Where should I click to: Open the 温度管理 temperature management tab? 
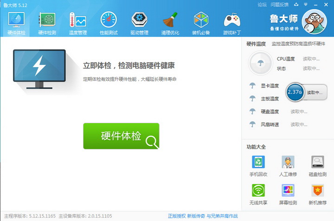[77, 23]
